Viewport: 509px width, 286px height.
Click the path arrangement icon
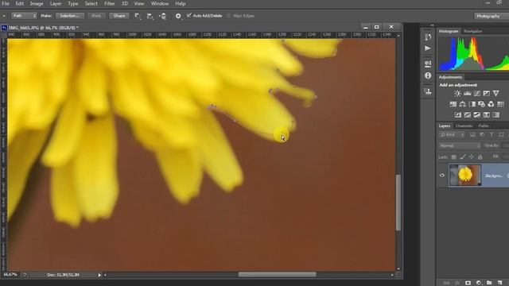(x=163, y=16)
